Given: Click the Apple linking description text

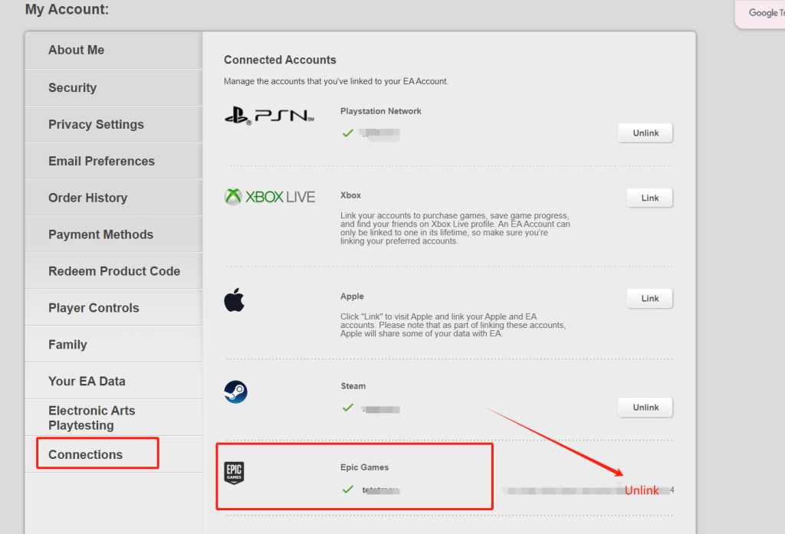Looking at the screenshot, I should coord(453,325).
